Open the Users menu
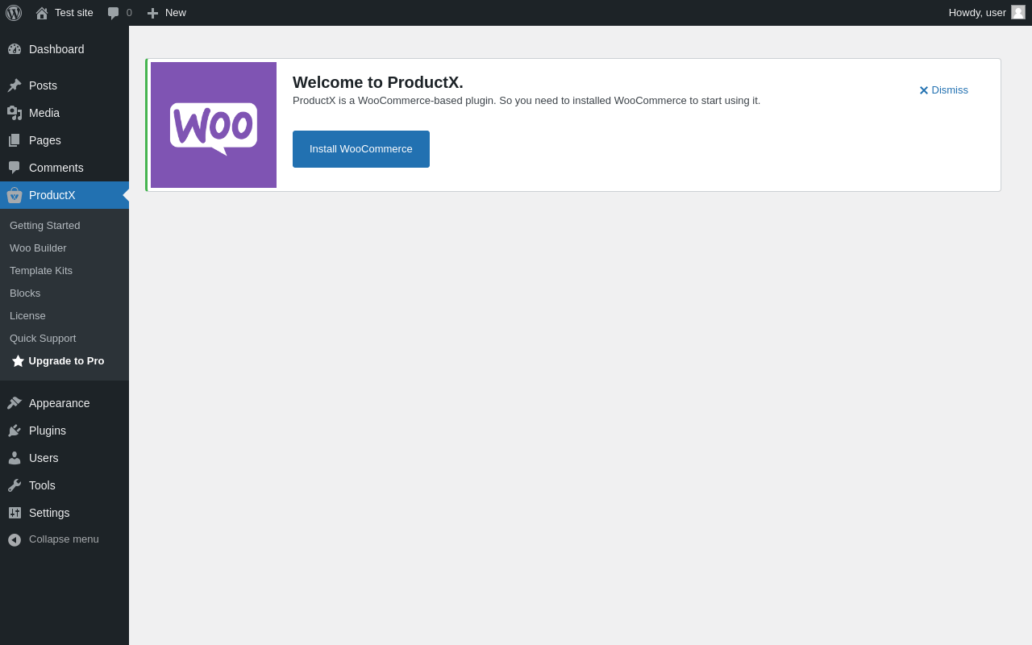Viewport: 1032px width, 645px height. click(x=64, y=458)
